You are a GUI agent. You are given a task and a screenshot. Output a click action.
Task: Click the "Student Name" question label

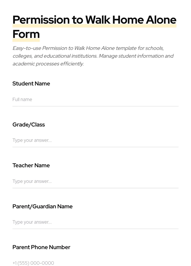click(31, 84)
